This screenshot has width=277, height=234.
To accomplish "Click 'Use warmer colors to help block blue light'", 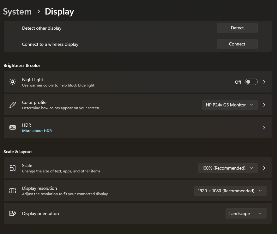I will pos(58,85).
